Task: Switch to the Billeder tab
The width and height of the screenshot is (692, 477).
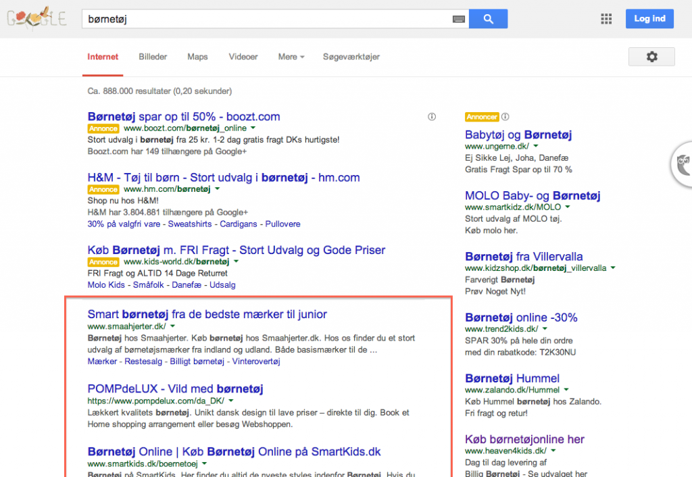Action: [x=153, y=57]
